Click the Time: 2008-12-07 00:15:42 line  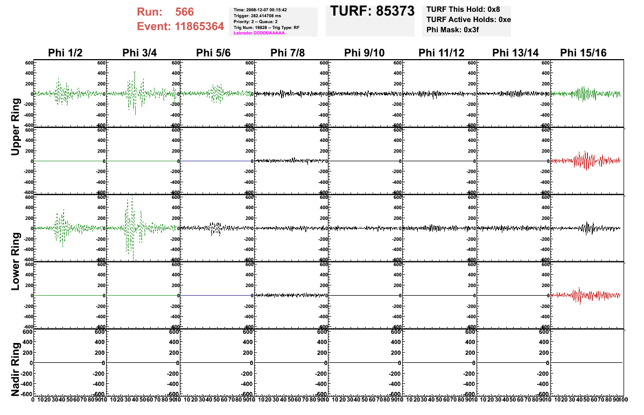[x=260, y=10]
